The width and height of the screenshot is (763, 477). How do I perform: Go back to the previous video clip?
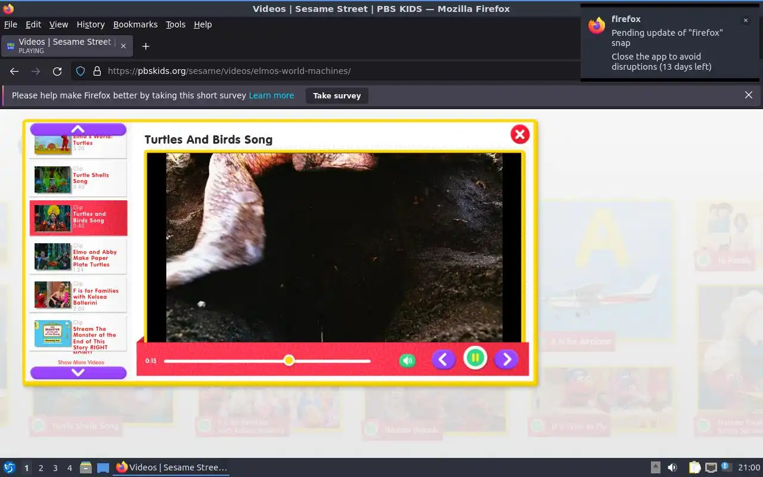(x=443, y=359)
